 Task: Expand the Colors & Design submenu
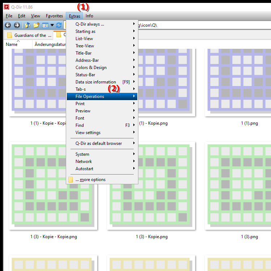pos(102,68)
